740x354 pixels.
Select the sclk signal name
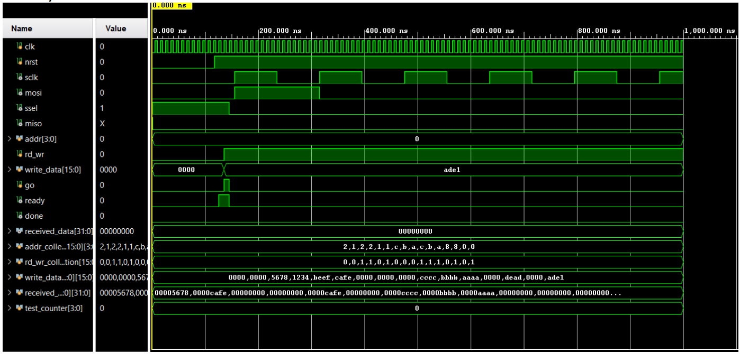pyautogui.click(x=31, y=77)
